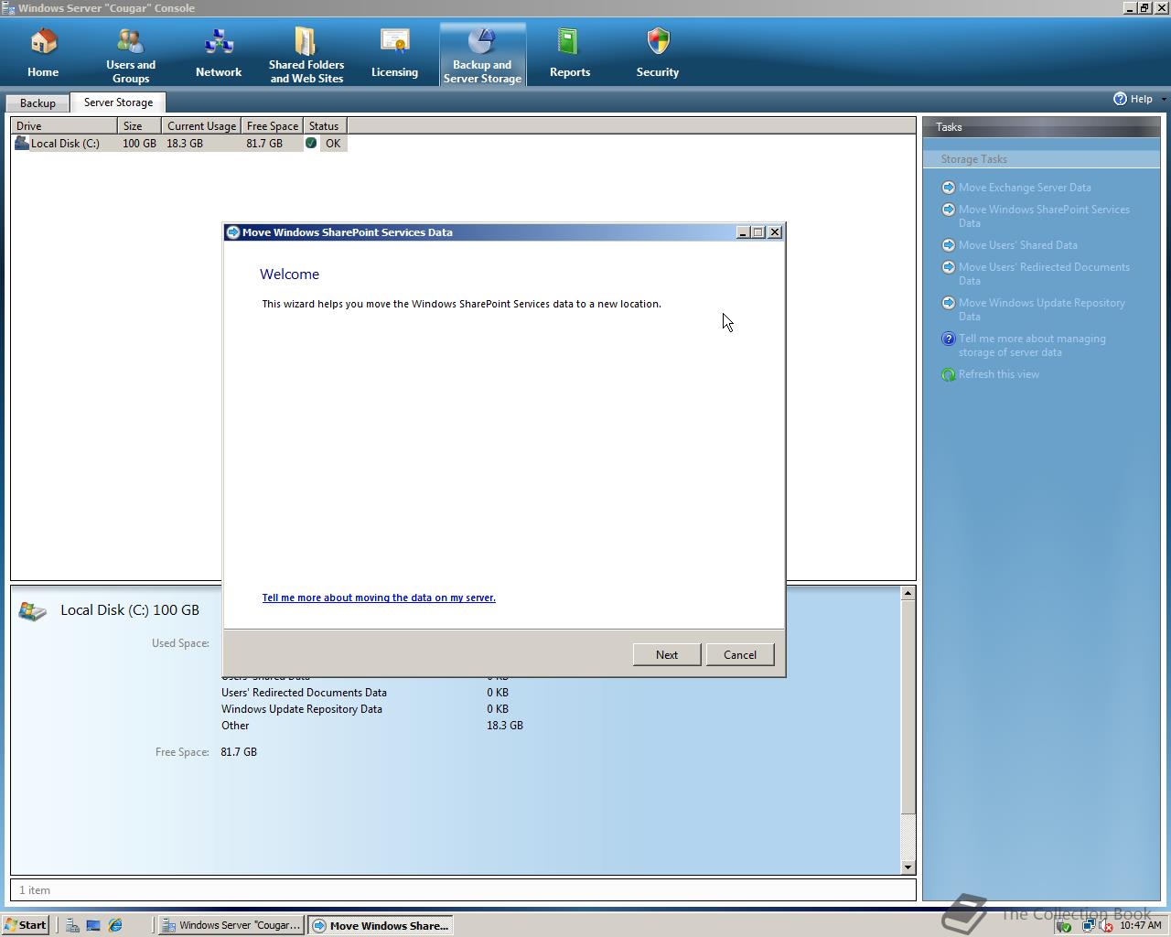Click Show Desktop quick launch icon

(x=93, y=925)
